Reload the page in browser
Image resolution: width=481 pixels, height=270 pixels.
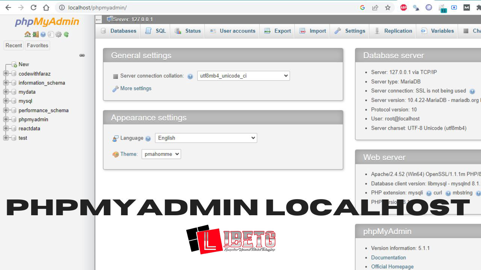coord(33,7)
